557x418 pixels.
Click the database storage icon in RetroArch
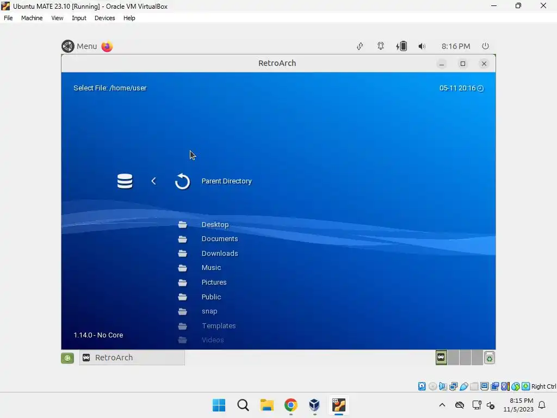pos(125,181)
